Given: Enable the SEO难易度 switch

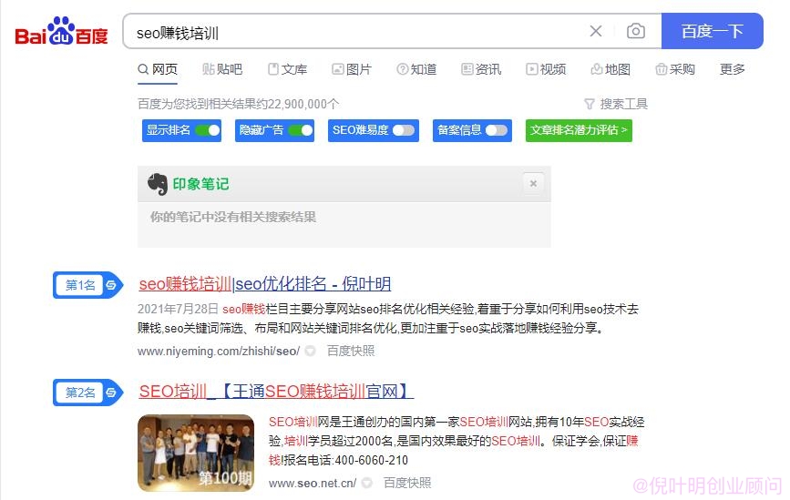Looking at the screenshot, I should (404, 130).
